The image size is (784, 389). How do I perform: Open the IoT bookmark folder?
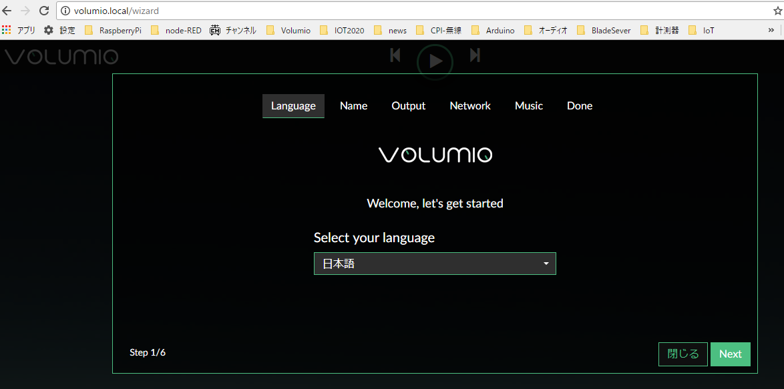tap(701, 31)
